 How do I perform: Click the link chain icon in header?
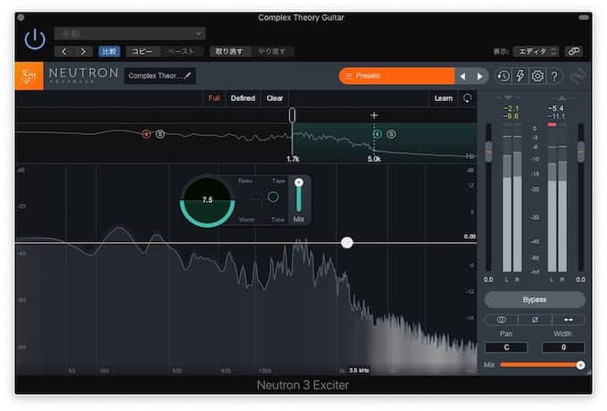[x=574, y=52]
